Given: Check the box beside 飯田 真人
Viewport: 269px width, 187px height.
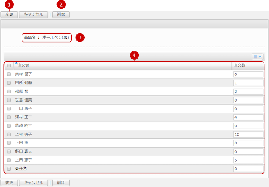Looking at the screenshot, I should click(x=9, y=151).
